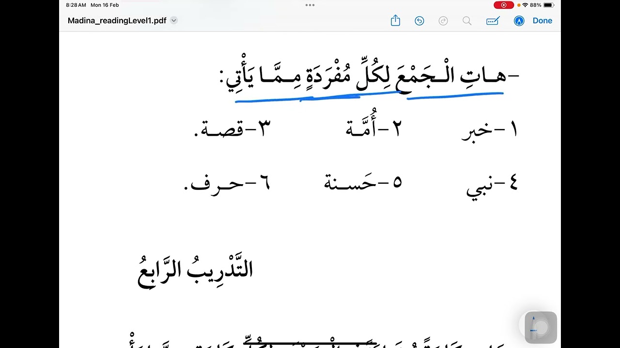The width and height of the screenshot is (620, 348).
Task: Tap the word حسنة in item ٥
Action: pyautogui.click(x=350, y=182)
